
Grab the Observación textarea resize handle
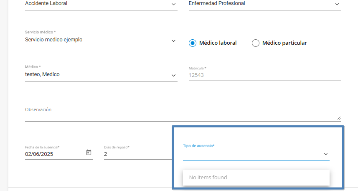coord(338,118)
